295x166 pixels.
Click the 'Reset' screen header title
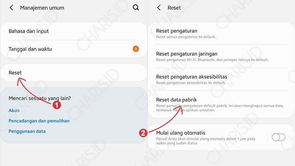(174, 8)
